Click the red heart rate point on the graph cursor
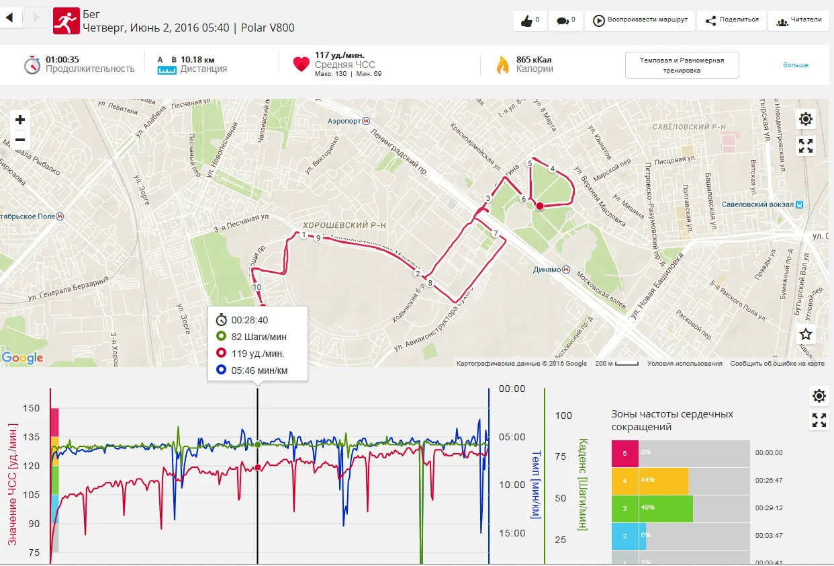The image size is (834, 566). tap(257, 467)
